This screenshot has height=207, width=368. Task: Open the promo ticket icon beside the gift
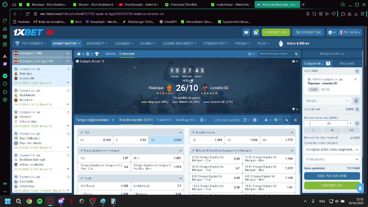click(x=246, y=32)
